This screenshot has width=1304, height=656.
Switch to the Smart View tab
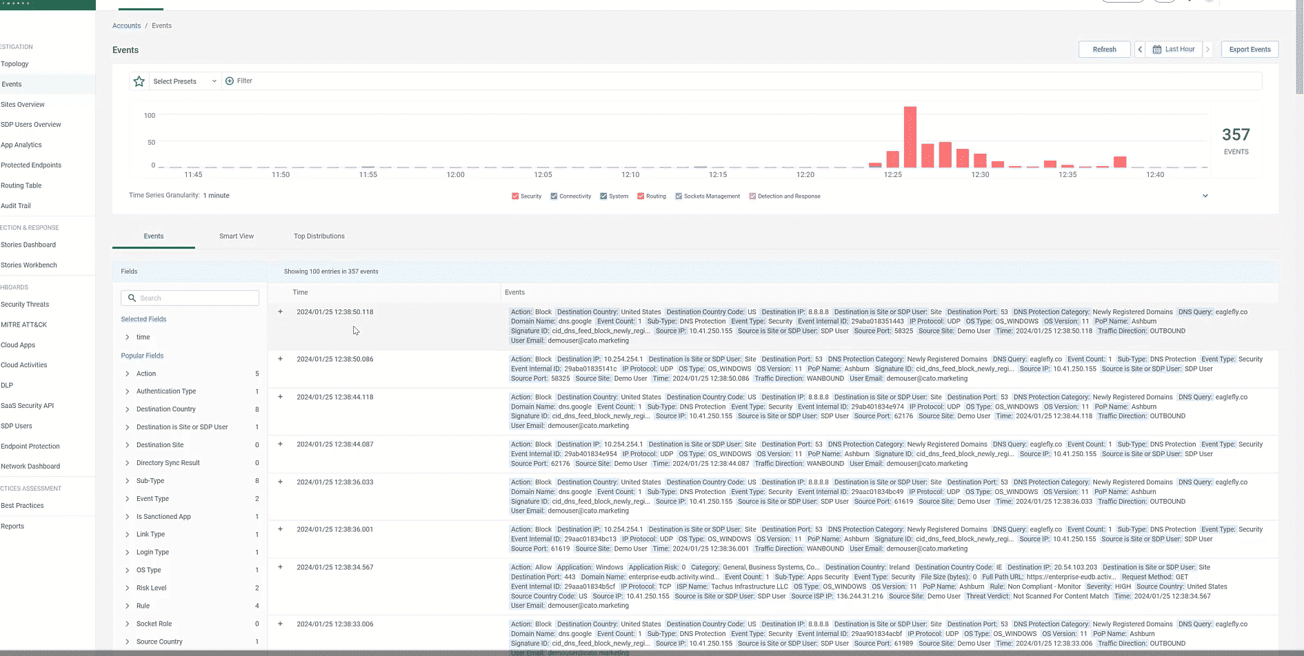pyautogui.click(x=237, y=236)
